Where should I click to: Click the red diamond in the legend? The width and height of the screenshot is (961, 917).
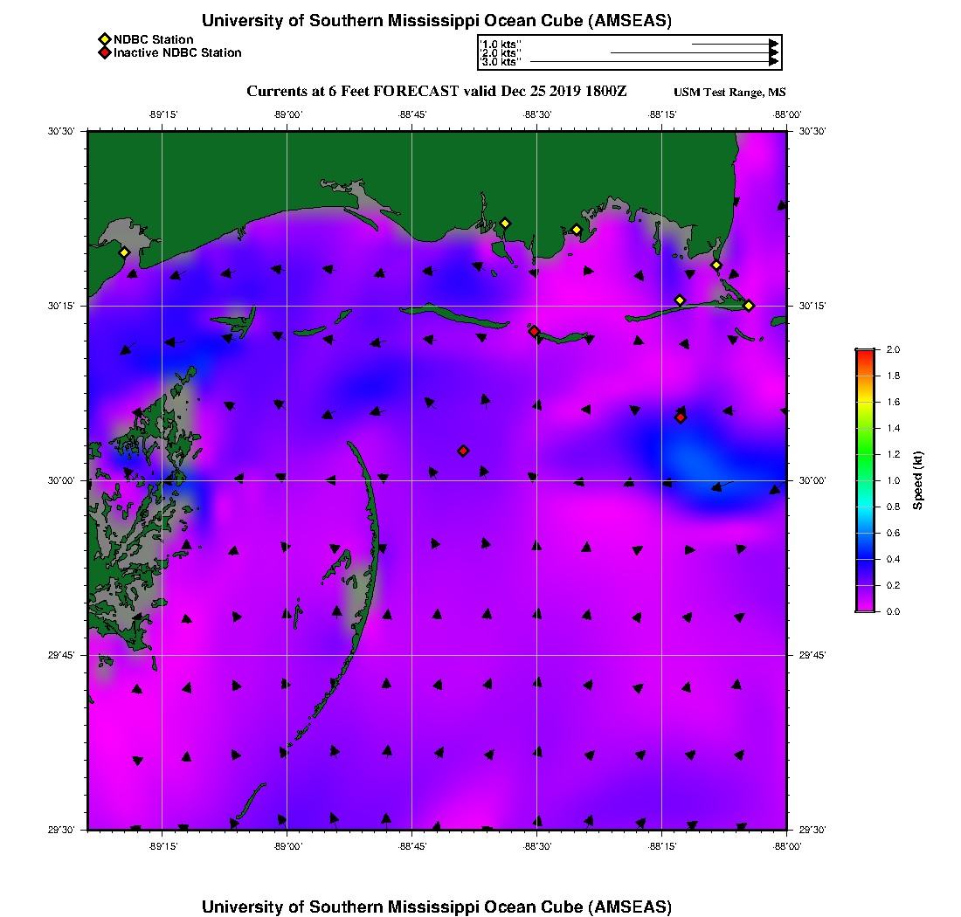click(104, 53)
